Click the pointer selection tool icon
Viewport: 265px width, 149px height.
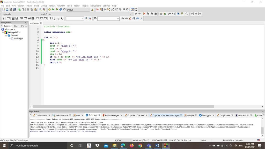[x=3, y=18]
